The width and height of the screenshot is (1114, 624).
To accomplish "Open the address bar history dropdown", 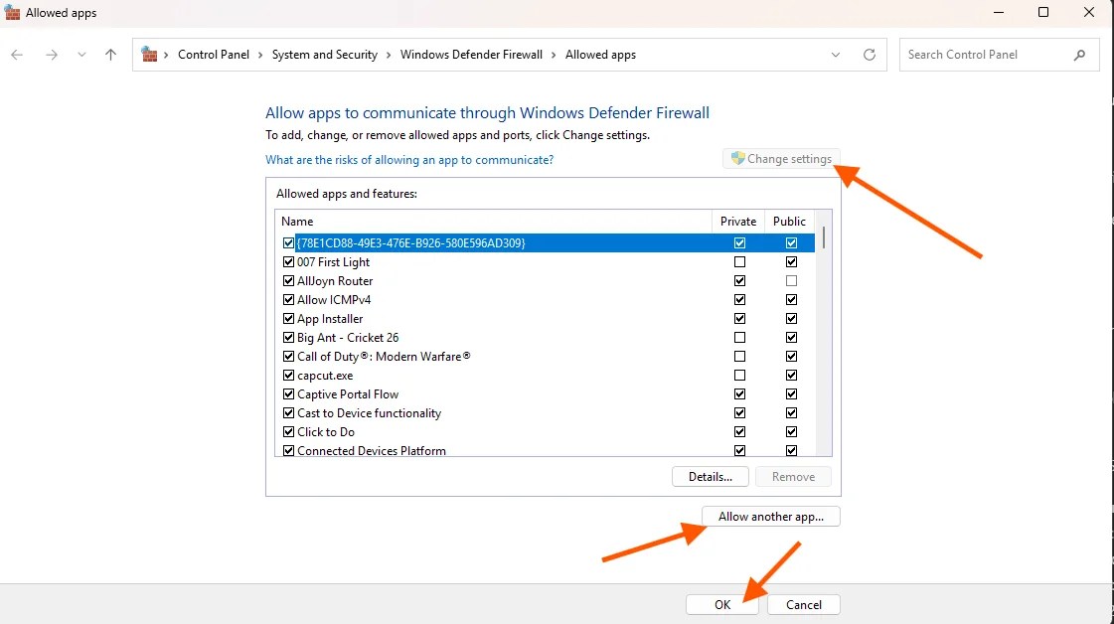I will (x=836, y=55).
